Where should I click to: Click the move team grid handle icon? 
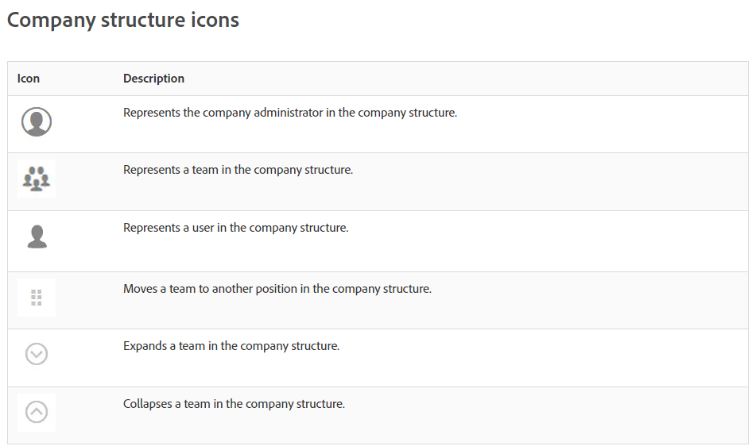click(x=37, y=298)
